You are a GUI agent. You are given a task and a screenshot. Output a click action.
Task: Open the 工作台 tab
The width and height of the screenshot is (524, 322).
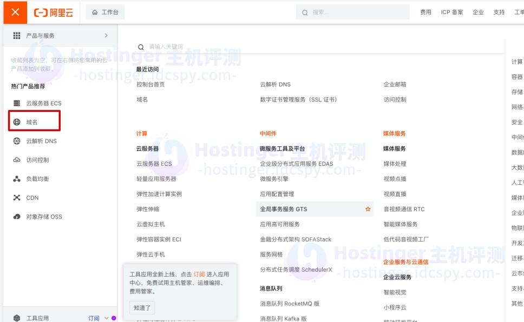coord(106,11)
